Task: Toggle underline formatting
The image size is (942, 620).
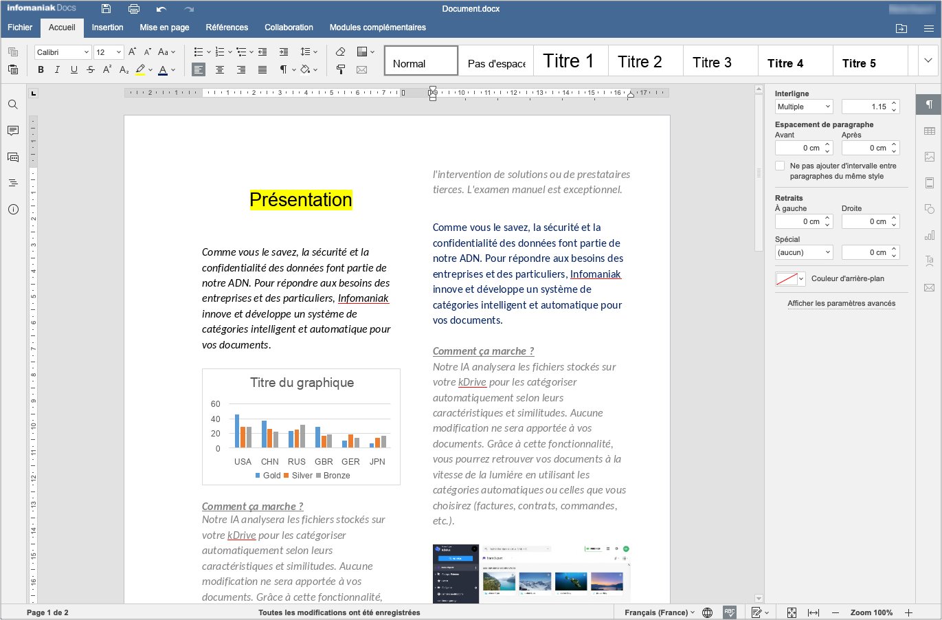Action: [74, 69]
